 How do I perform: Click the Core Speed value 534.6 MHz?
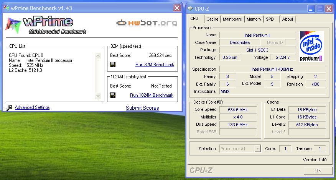238,110
